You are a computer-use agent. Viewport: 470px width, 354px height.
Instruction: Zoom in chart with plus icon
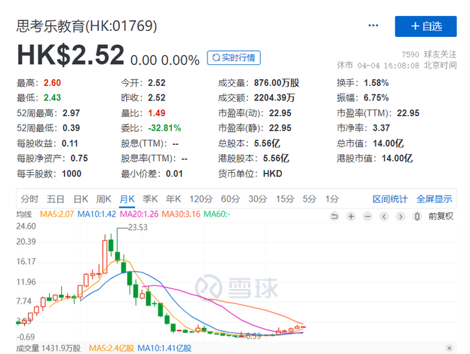pyautogui.click(x=351, y=216)
